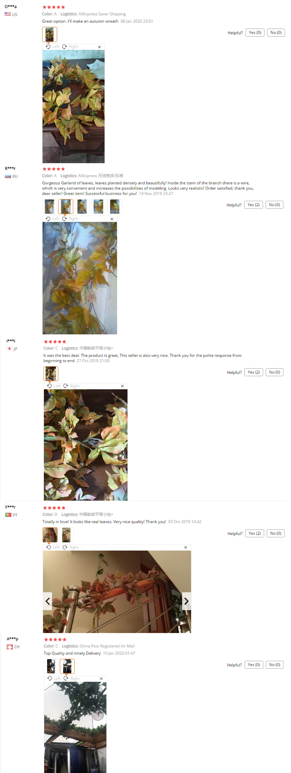Close O***a's expanded review photo

99,47
